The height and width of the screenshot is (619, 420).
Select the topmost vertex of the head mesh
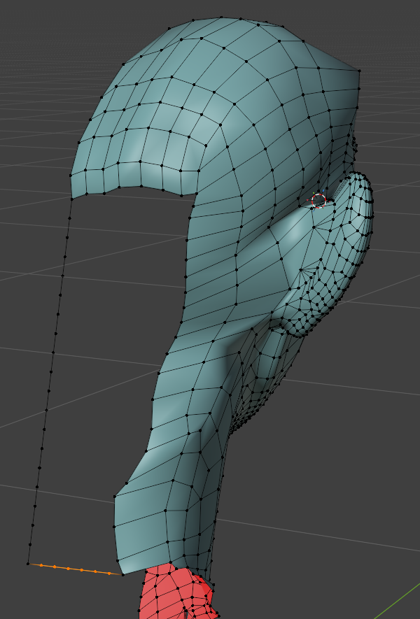pos(222,17)
